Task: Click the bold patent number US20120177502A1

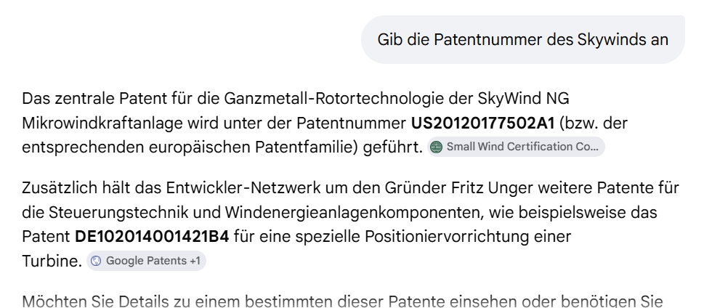Action: pyautogui.click(x=483, y=123)
